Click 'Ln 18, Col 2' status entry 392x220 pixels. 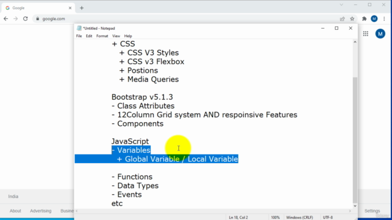point(238,218)
